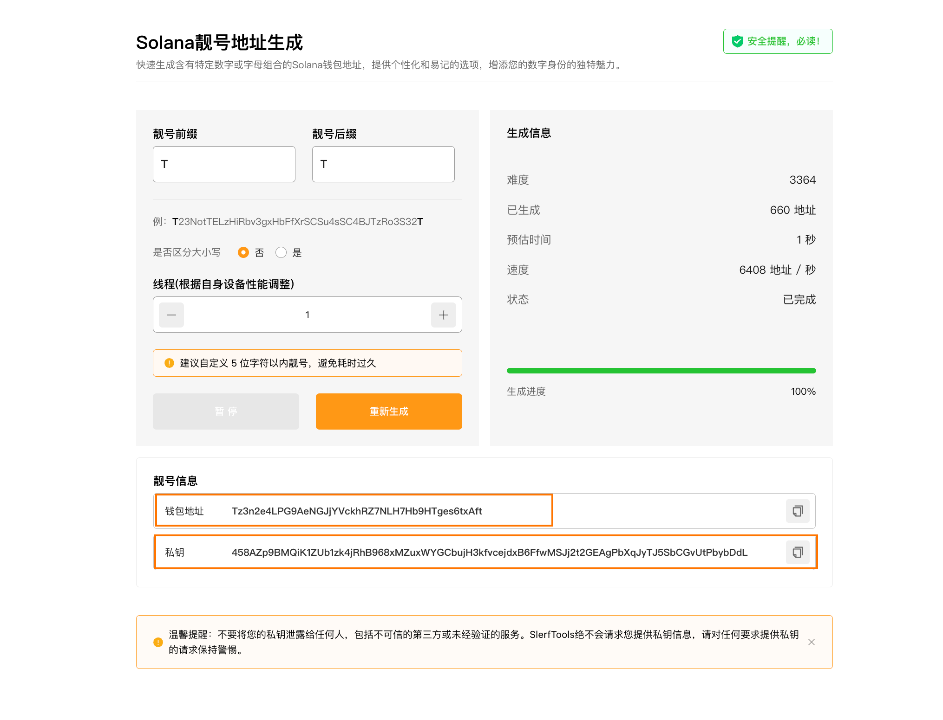The height and width of the screenshot is (720, 943).
Task: Click the green shield security icon
Action: pyautogui.click(x=737, y=41)
